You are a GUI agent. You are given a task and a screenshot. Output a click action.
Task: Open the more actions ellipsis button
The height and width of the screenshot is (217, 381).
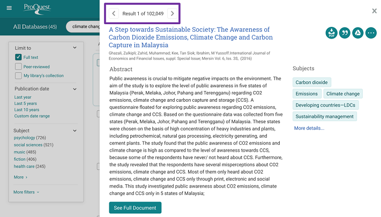point(371,33)
